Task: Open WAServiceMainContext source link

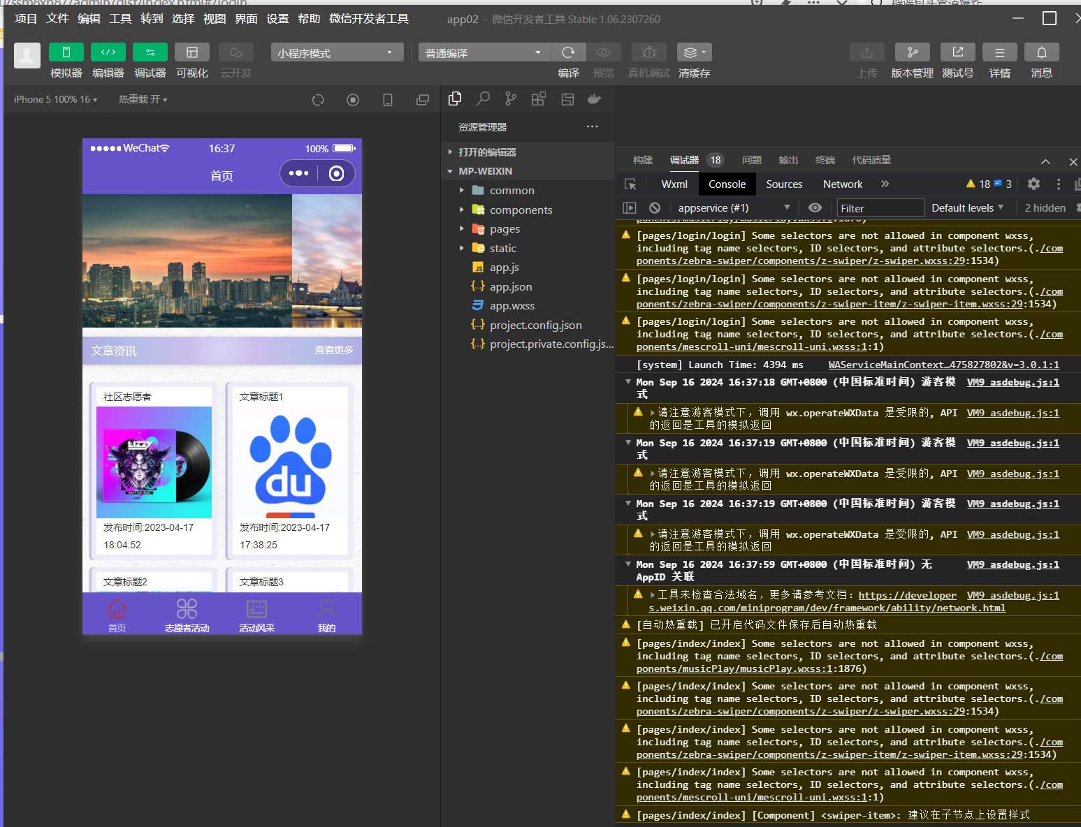Action: (943, 365)
